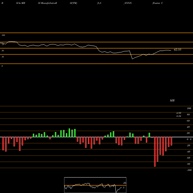
Task: Click the '80' label on MR scale
Action: [188, 115]
